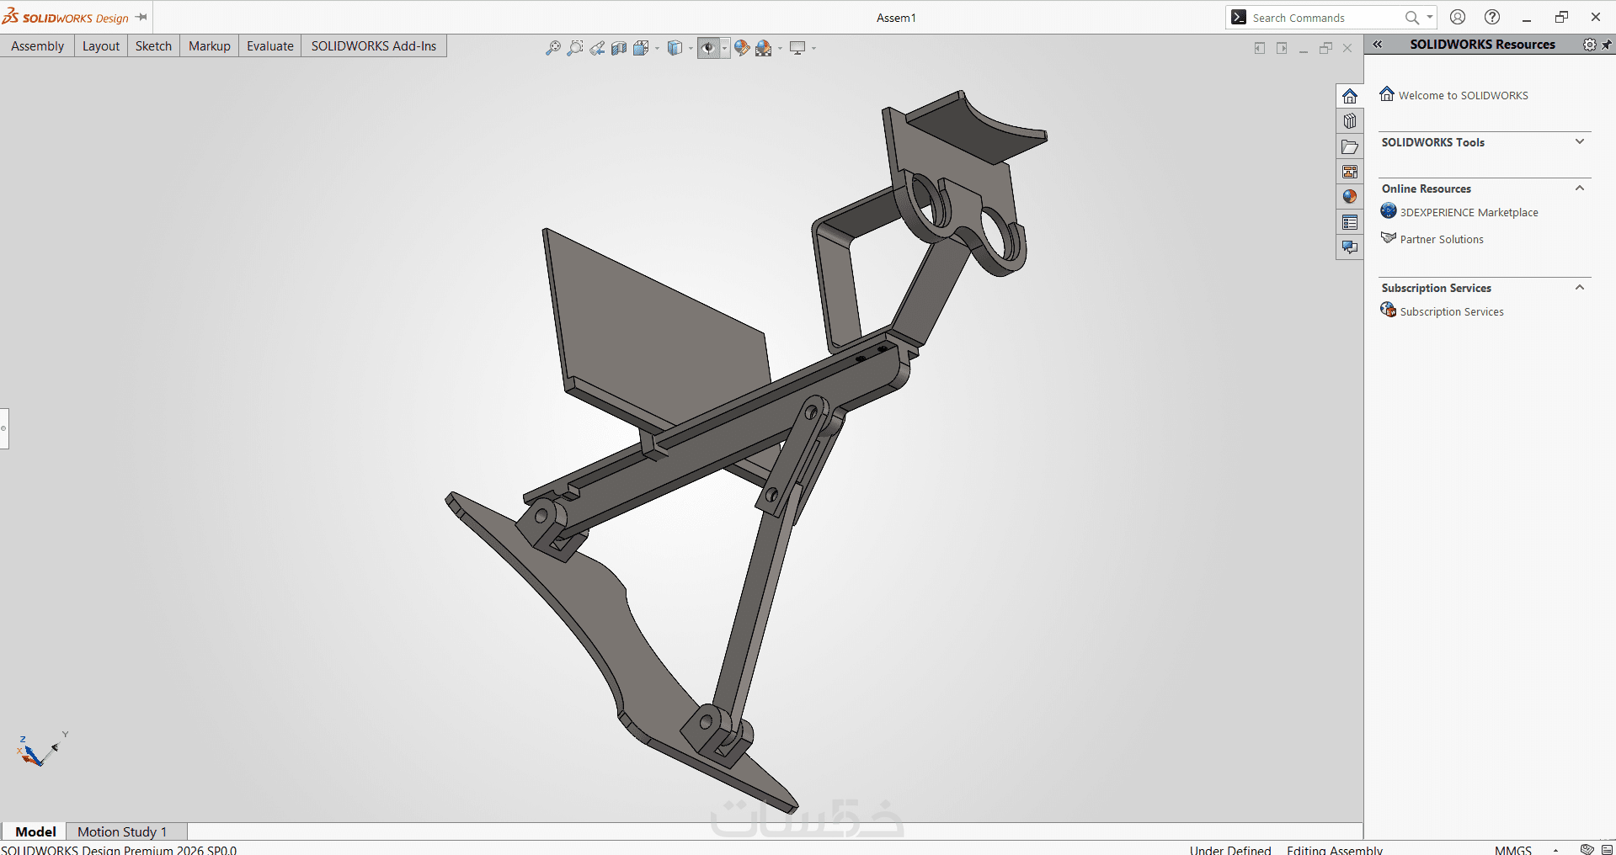Open the Apply Scene dropdown arrow
The width and height of the screenshot is (1616, 855).
tap(780, 48)
